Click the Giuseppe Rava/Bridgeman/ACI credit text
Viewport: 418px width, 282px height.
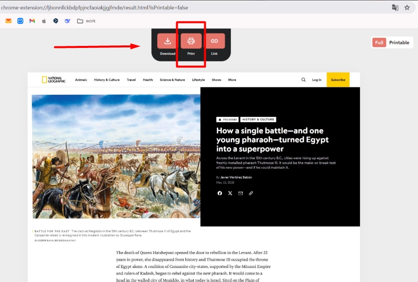coord(55,241)
